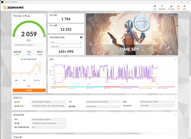191x139 pixels.
Task: Click 3DMark app icon in the title bar
Action: tap(2, 2)
